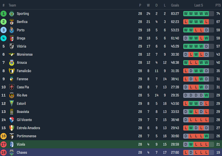Screen dimensions: 222x156
Task: Click Vizela's red position 17 badge
Action: [x=3, y=144]
